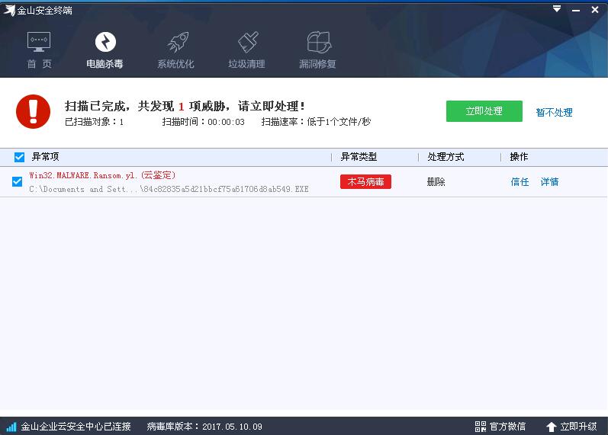Open 官方微信 label
The image size is (608, 435).
pos(507,427)
